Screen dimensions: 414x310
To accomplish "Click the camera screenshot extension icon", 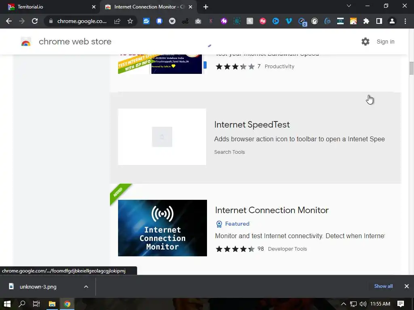I will pos(198,21).
